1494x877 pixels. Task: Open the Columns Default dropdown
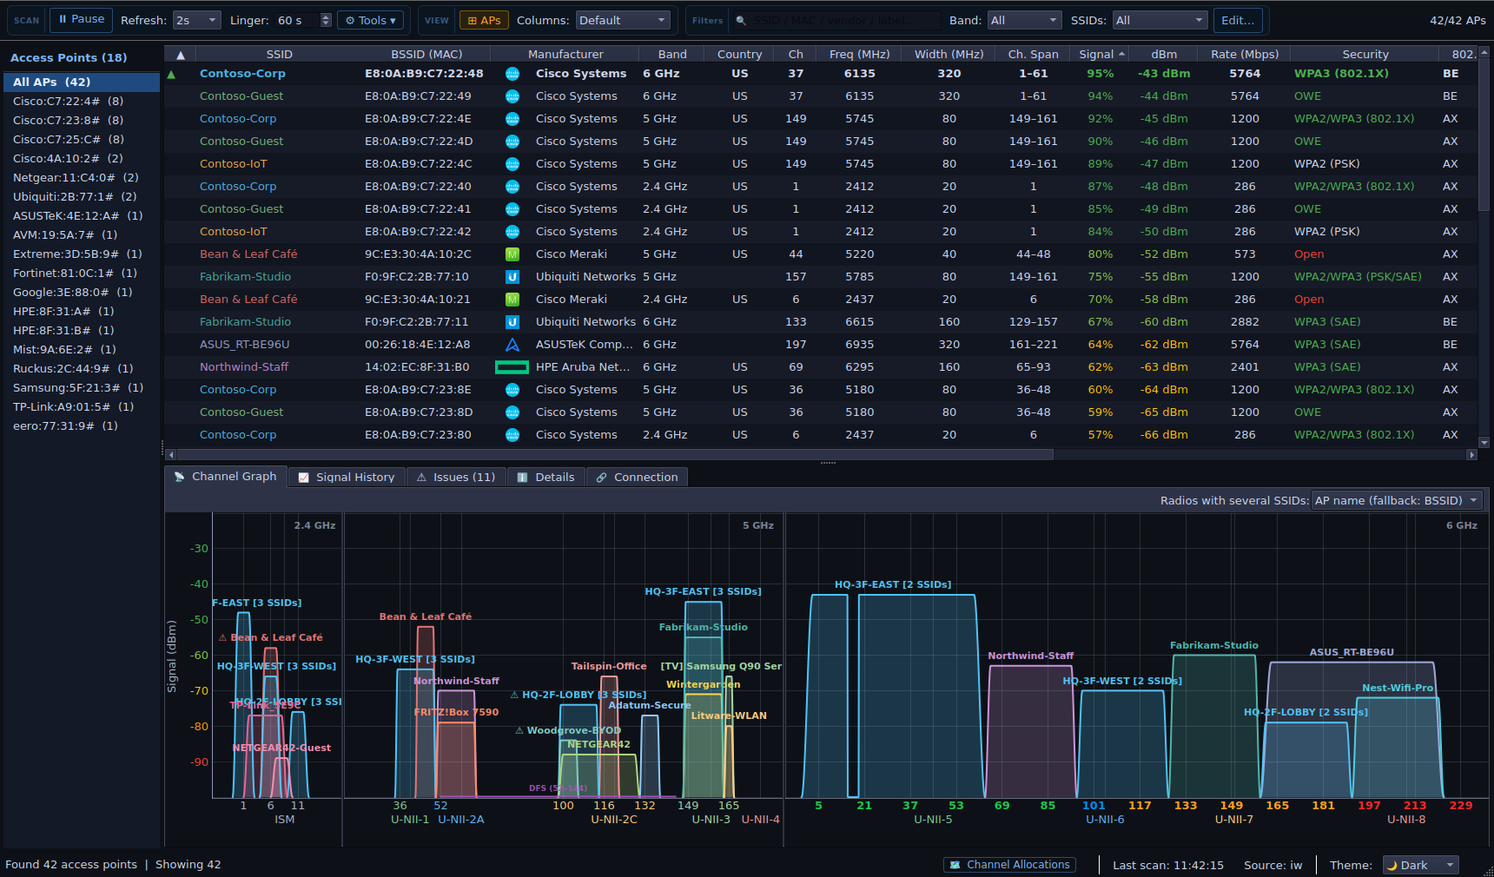coord(624,20)
